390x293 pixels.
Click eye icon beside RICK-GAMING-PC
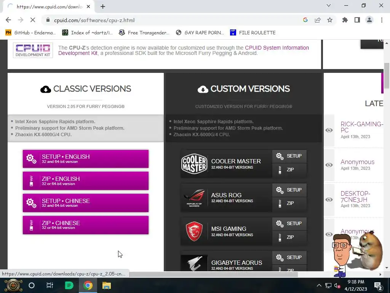[x=329, y=130]
